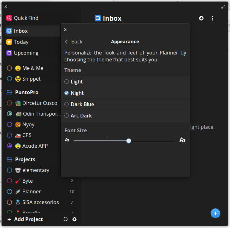
Task: Open settings gear icon
Action: pyautogui.click(x=74, y=219)
